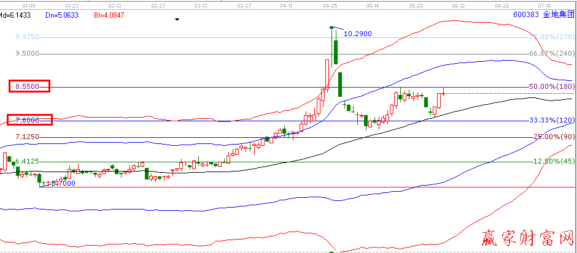Click the 9.5000 price level label
The height and width of the screenshot is (253, 577).
[28, 53]
